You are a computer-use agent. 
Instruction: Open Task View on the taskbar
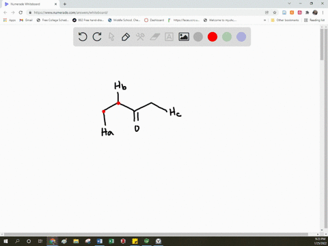40,241
